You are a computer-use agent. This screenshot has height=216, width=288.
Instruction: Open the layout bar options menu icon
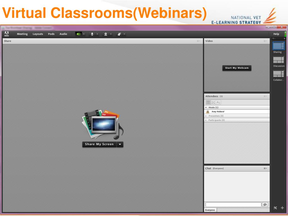(274, 39)
